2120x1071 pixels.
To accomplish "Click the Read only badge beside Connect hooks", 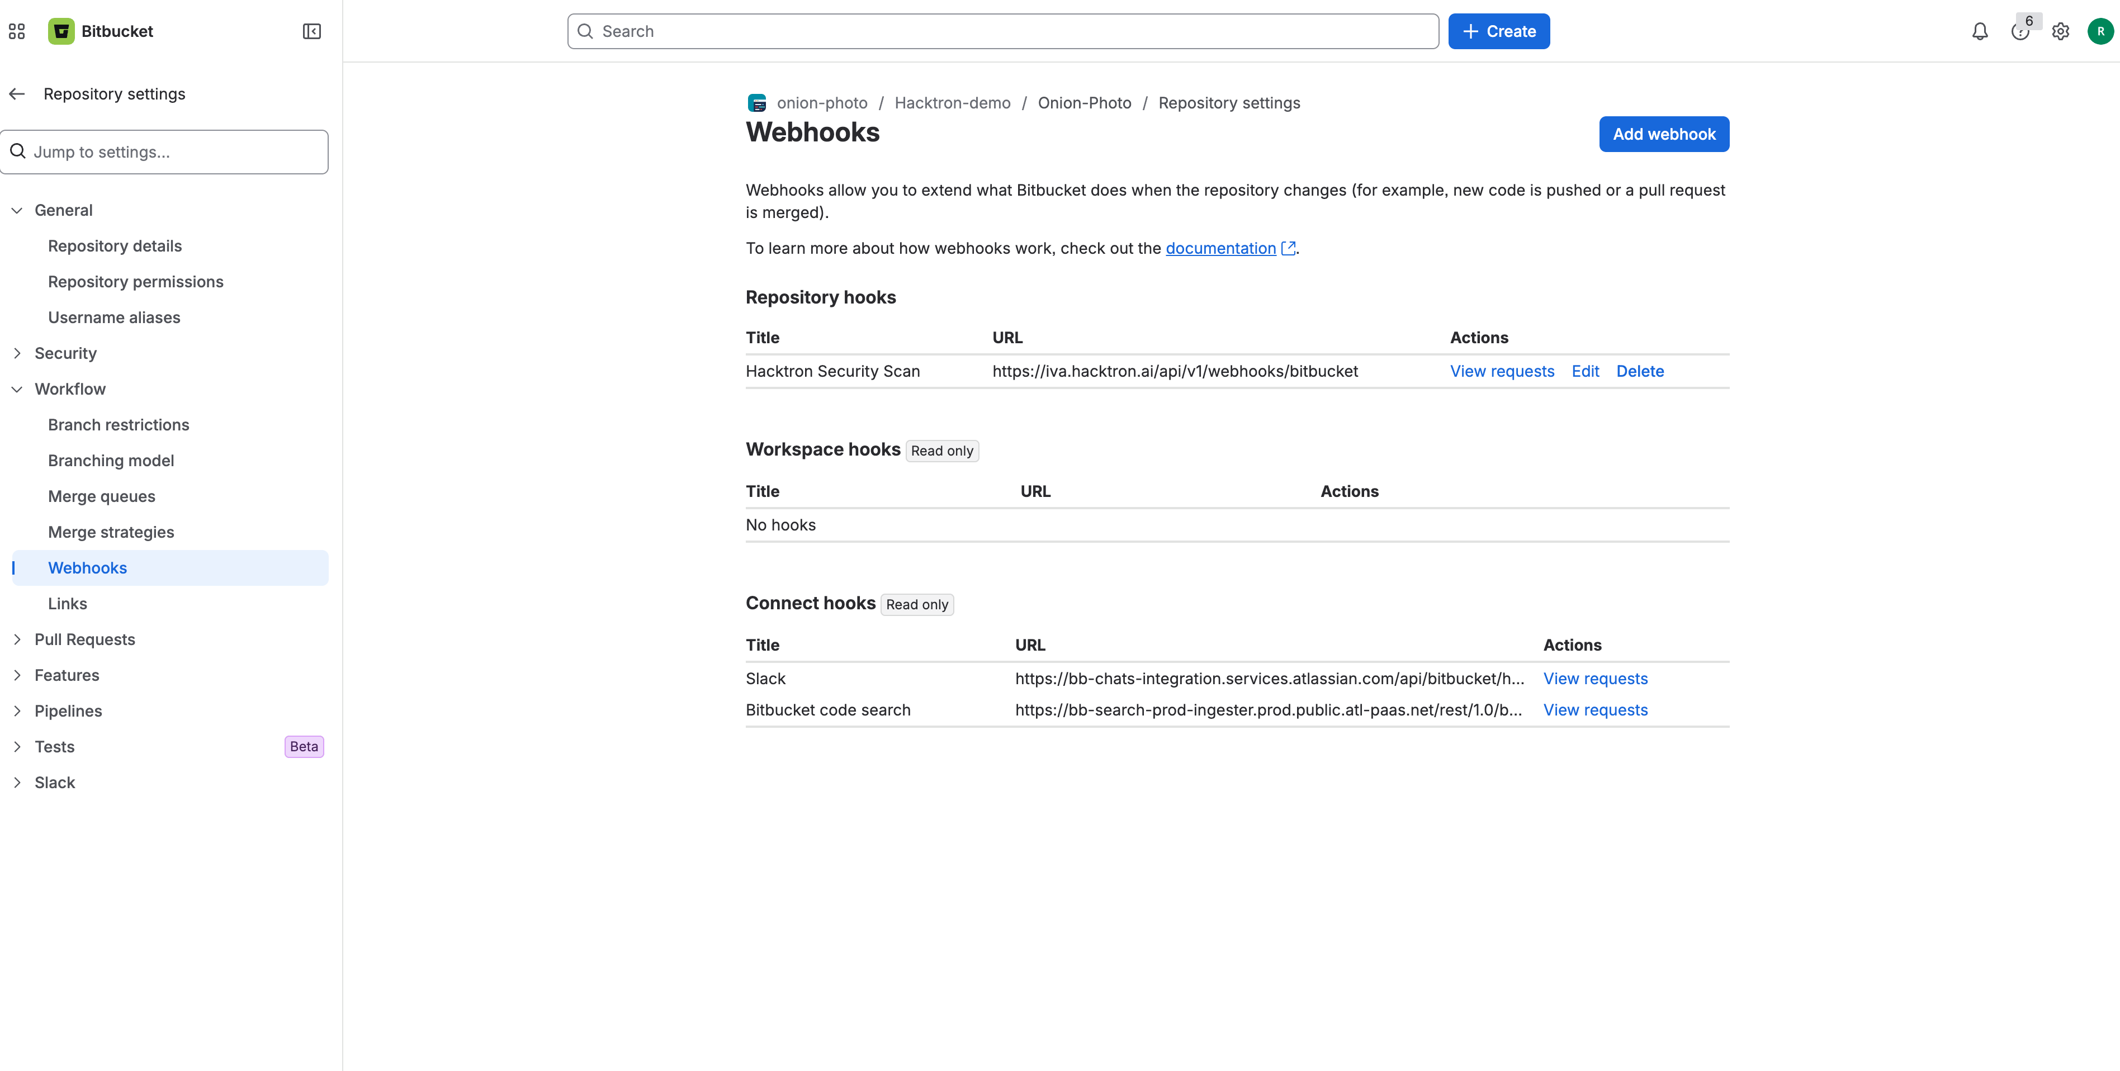I will pyautogui.click(x=917, y=605).
